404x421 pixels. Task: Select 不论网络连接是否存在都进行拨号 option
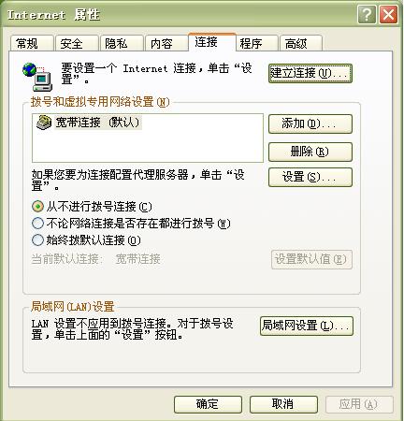37,224
